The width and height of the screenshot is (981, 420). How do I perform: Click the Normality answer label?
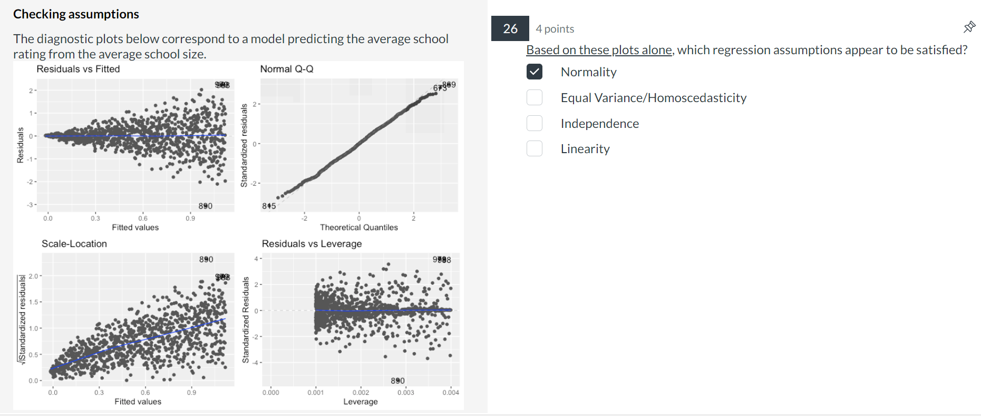click(588, 72)
